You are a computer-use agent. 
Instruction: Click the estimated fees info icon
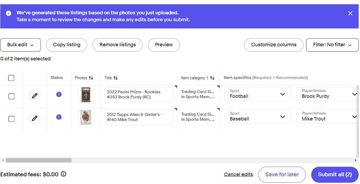[64, 174]
